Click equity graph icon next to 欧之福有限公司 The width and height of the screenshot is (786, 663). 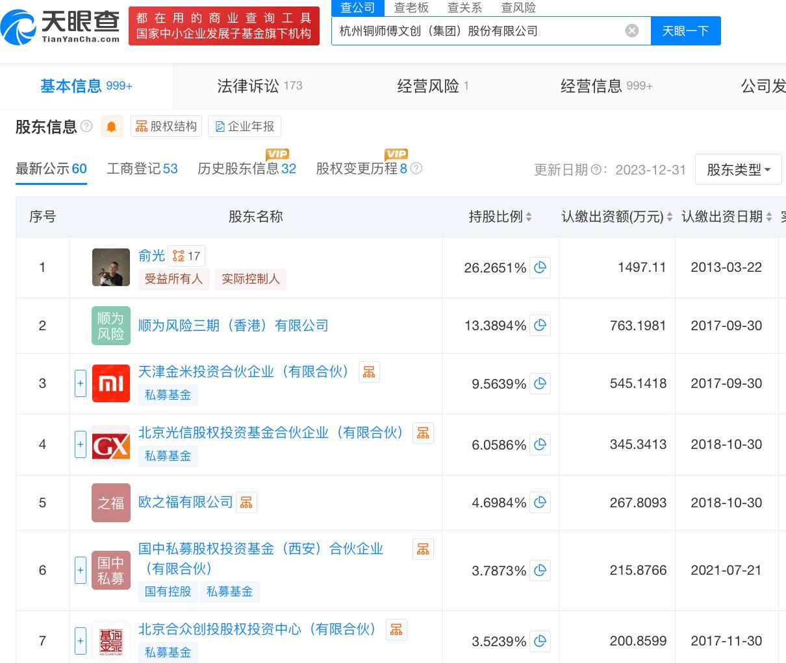pyautogui.click(x=246, y=502)
